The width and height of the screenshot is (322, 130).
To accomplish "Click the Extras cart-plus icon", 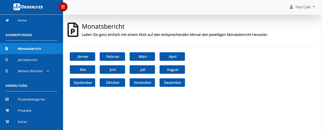I will [x=7, y=122].
